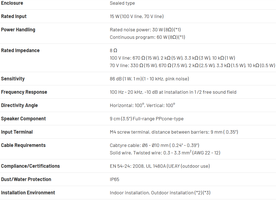
Task: Click the Installation Environment label
Action: click(x=28, y=193)
